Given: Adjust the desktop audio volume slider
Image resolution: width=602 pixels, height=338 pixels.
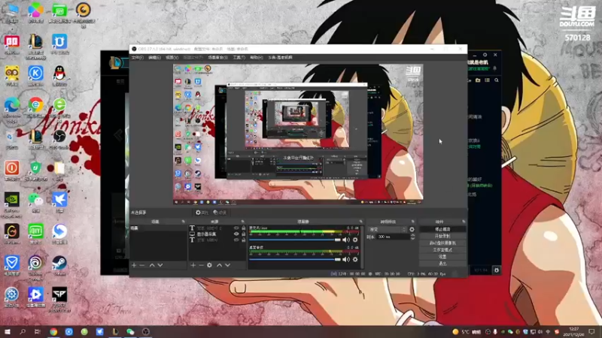Looking at the screenshot, I should click(295, 259).
